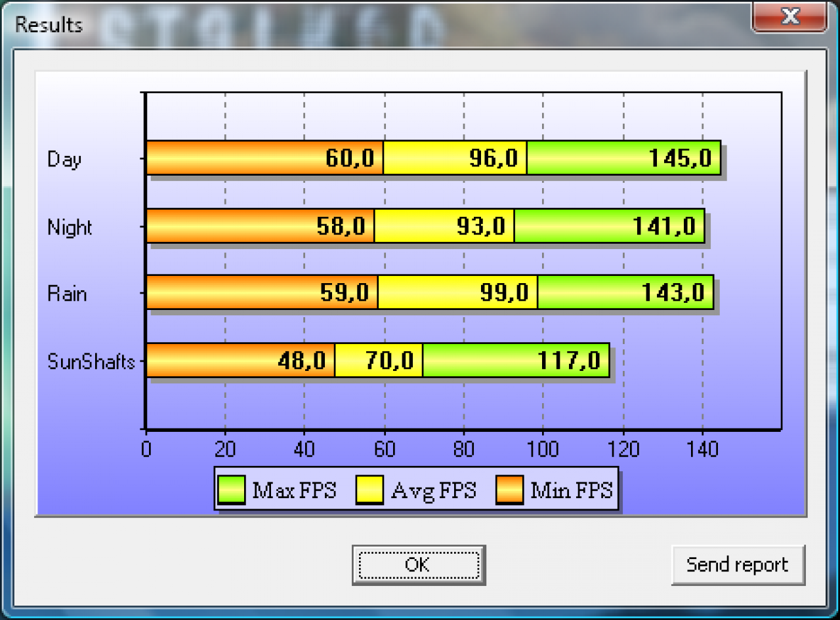Click the x-axis label 120

click(x=623, y=449)
